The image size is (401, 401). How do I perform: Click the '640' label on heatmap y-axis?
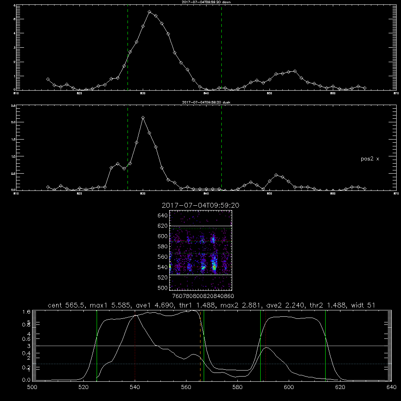pyautogui.click(x=163, y=215)
